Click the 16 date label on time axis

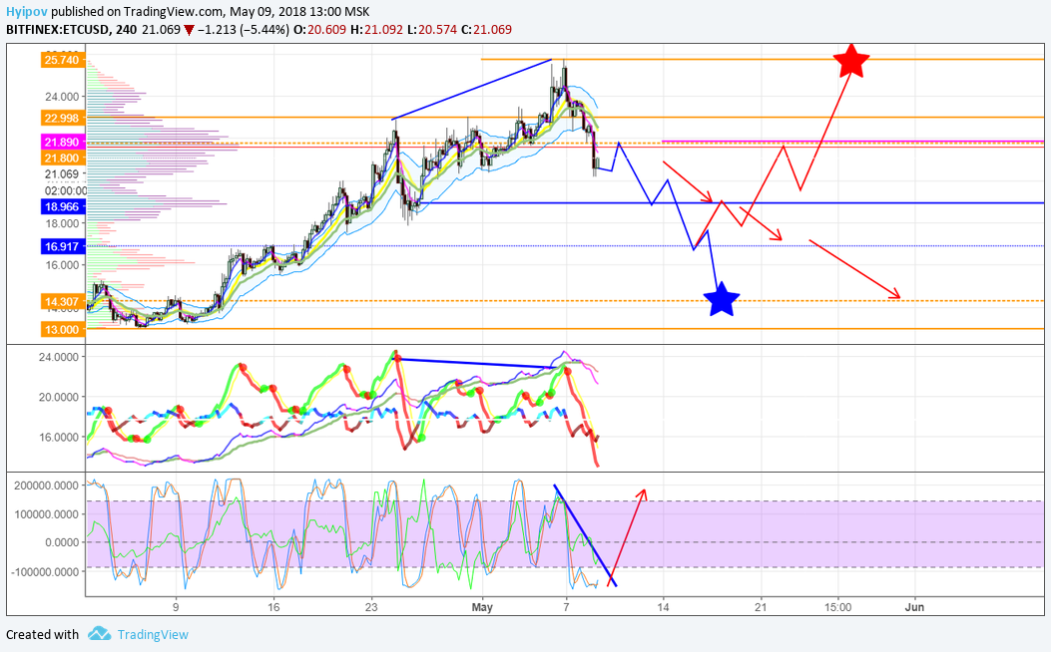pos(273,607)
